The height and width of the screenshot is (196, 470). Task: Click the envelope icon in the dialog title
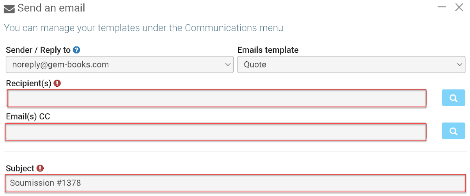[x=9, y=9]
